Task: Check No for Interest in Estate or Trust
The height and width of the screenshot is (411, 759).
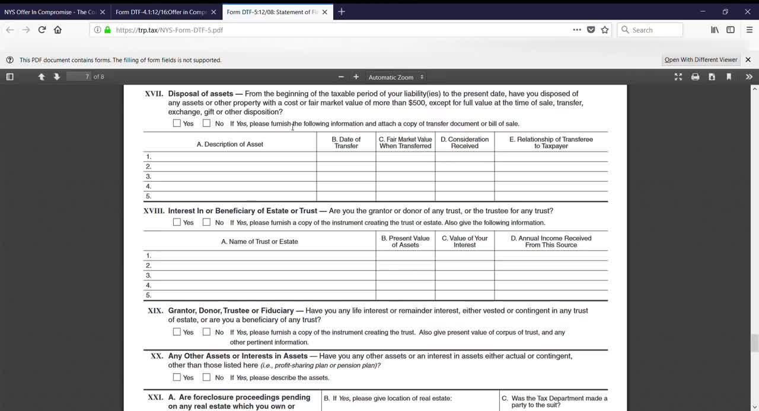Action: coord(206,222)
